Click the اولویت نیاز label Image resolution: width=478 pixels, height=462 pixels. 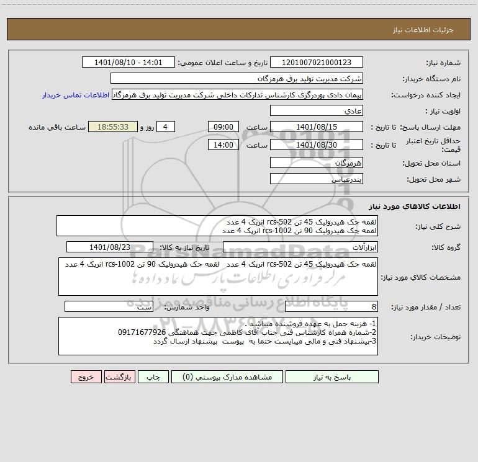click(x=443, y=111)
